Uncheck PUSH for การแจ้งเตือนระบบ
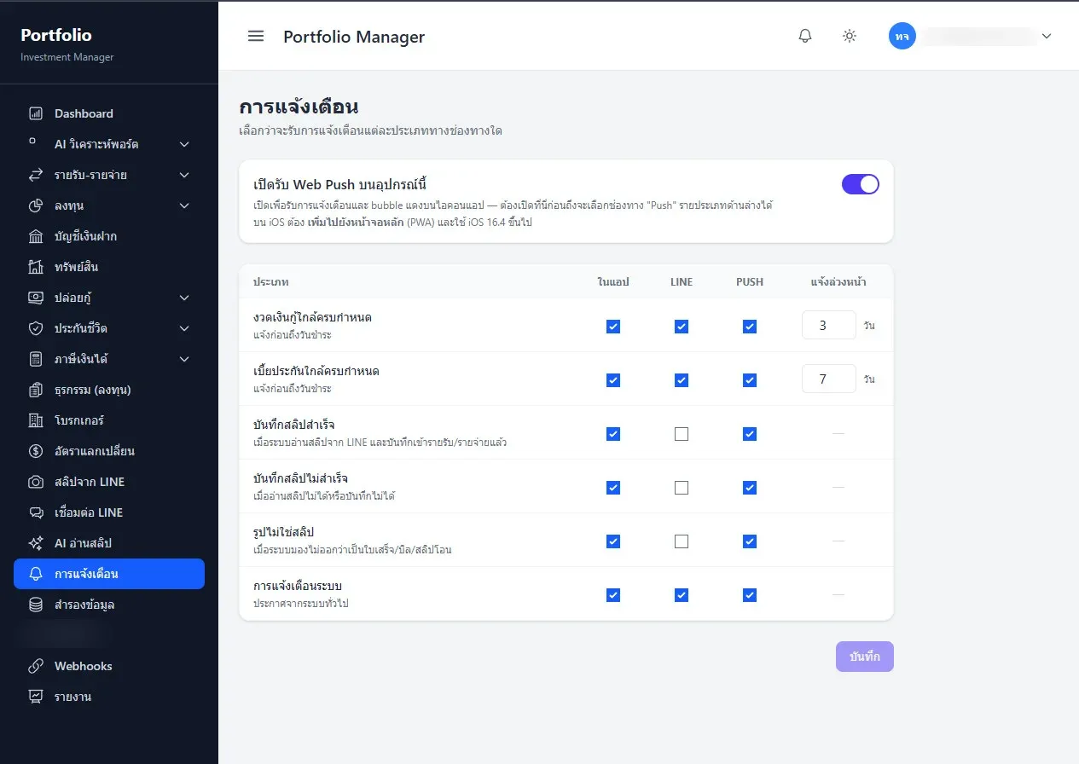 pyautogui.click(x=750, y=595)
